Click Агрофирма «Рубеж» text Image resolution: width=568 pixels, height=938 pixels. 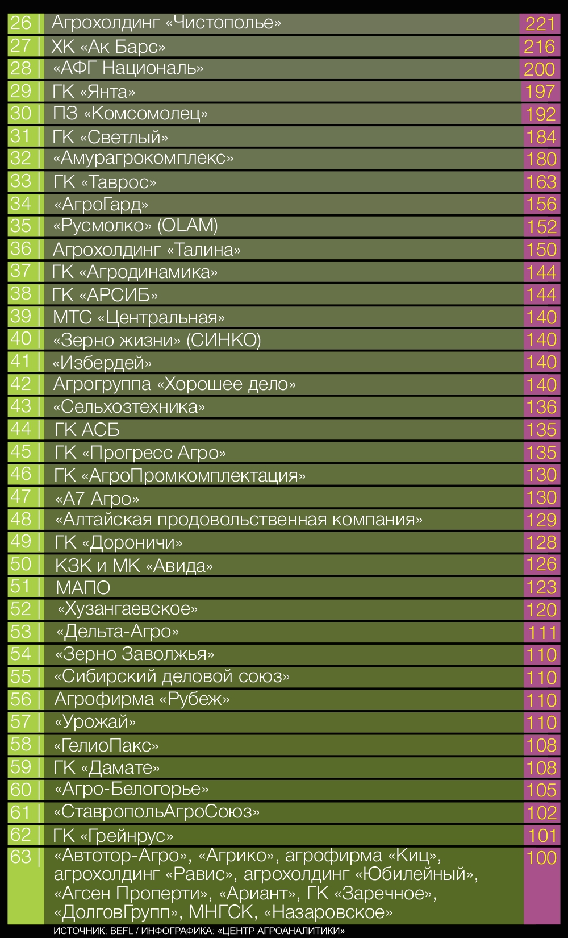[x=142, y=699]
